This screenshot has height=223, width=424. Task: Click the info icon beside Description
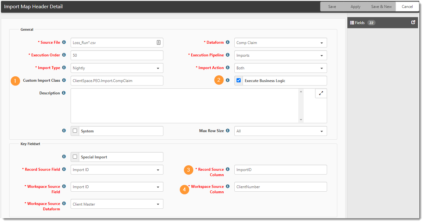point(64,93)
